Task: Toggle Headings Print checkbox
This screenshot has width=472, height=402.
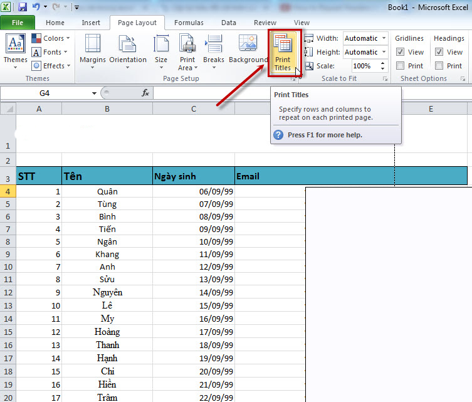Action: click(439, 65)
